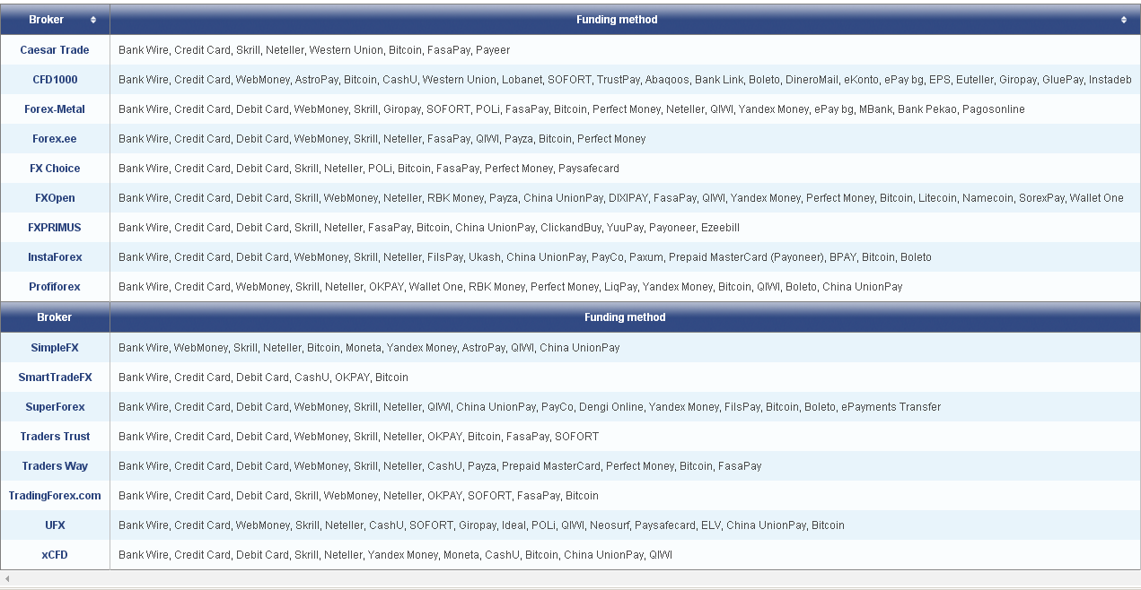
Task: Sort table by Broker column arrows
Action: click(x=93, y=20)
